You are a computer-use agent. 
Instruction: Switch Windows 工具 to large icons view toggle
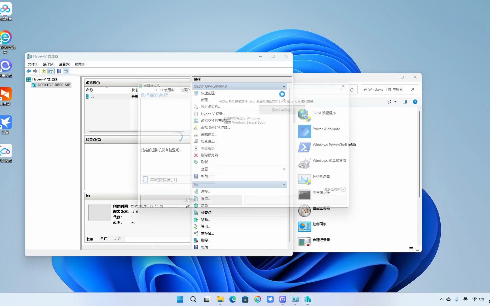click(x=417, y=249)
